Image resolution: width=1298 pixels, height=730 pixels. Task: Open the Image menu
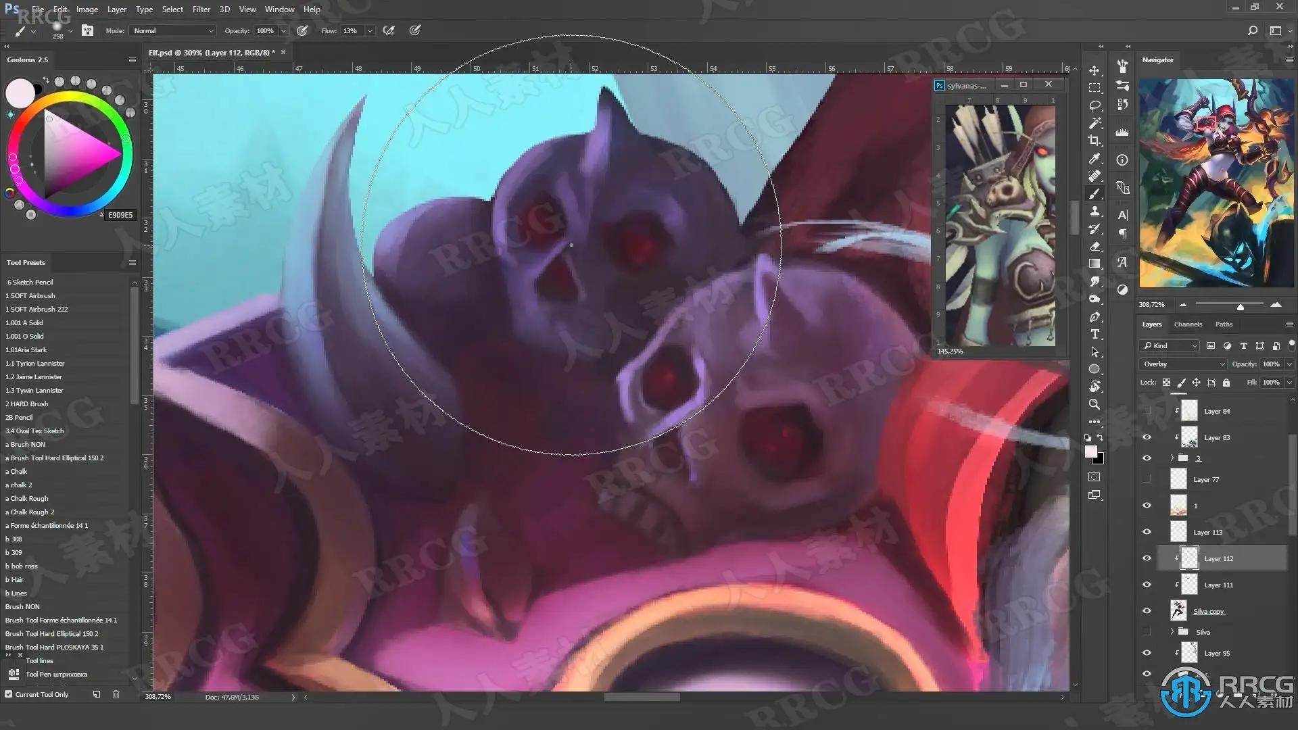tap(87, 9)
